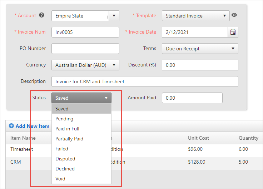
Task: Expand the Account dropdown arrow
Action: tap(114, 16)
